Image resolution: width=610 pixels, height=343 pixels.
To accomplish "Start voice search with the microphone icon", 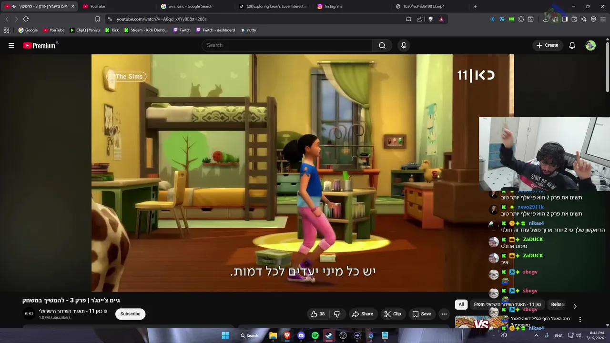I will coord(404,45).
